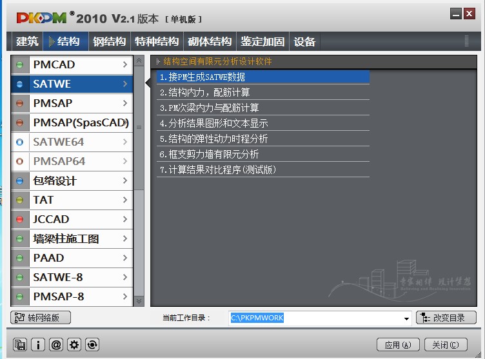This screenshot has width=485, height=359.
Task: Click the 应用(A) button
Action: tap(398, 345)
